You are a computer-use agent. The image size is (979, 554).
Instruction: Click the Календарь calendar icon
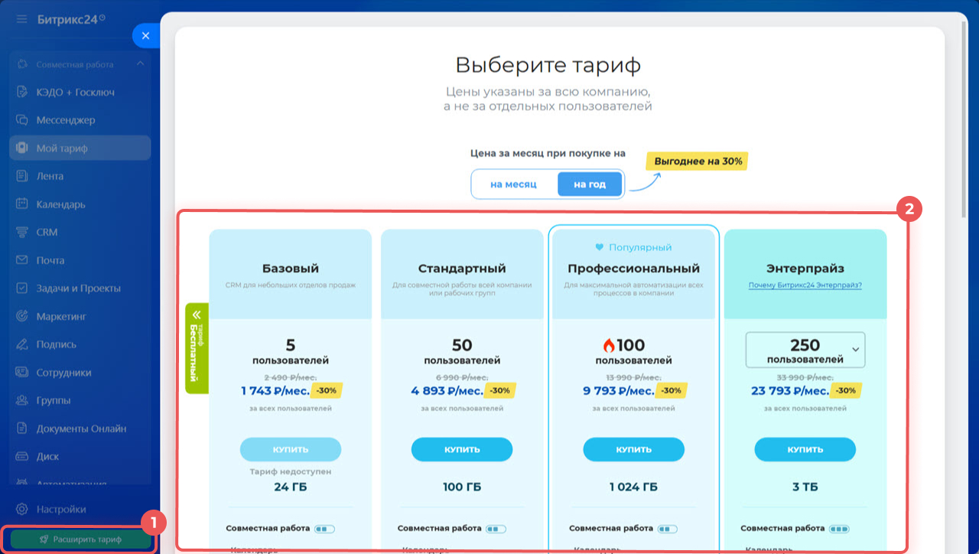point(23,204)
